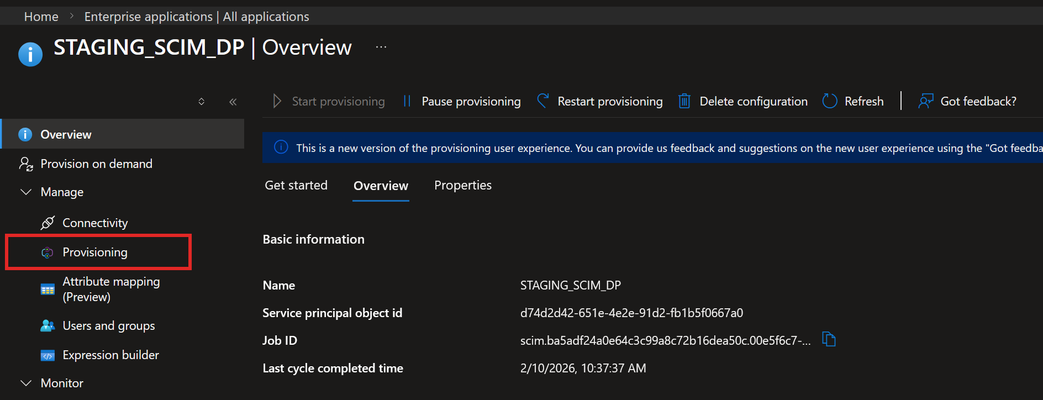Screen dimensions: 1043x400
Task: Click the Provision on demand person icon
Action: [26, 164]
